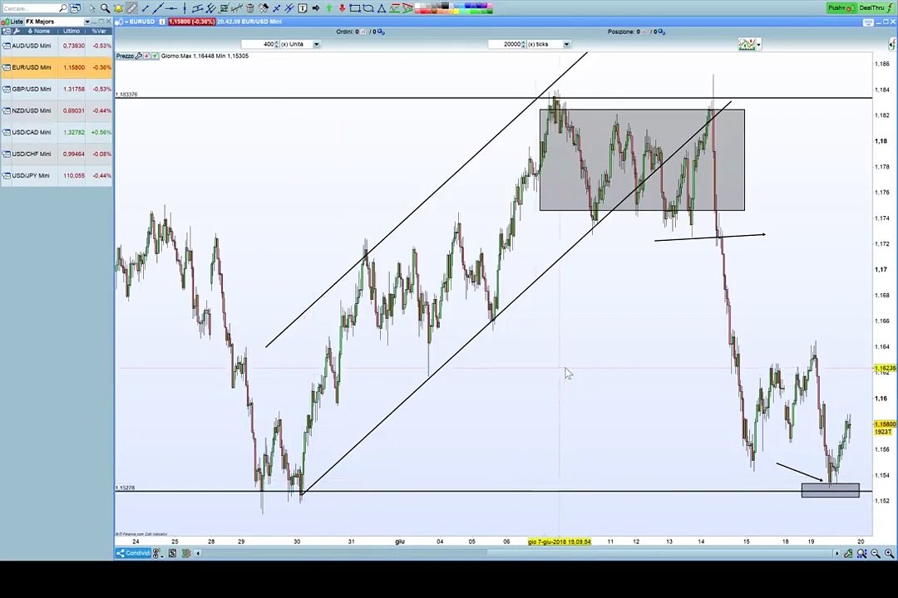Viewport: 898px width, 598px height.
Task: Pick the red color swatch
Action: [423, 11]
